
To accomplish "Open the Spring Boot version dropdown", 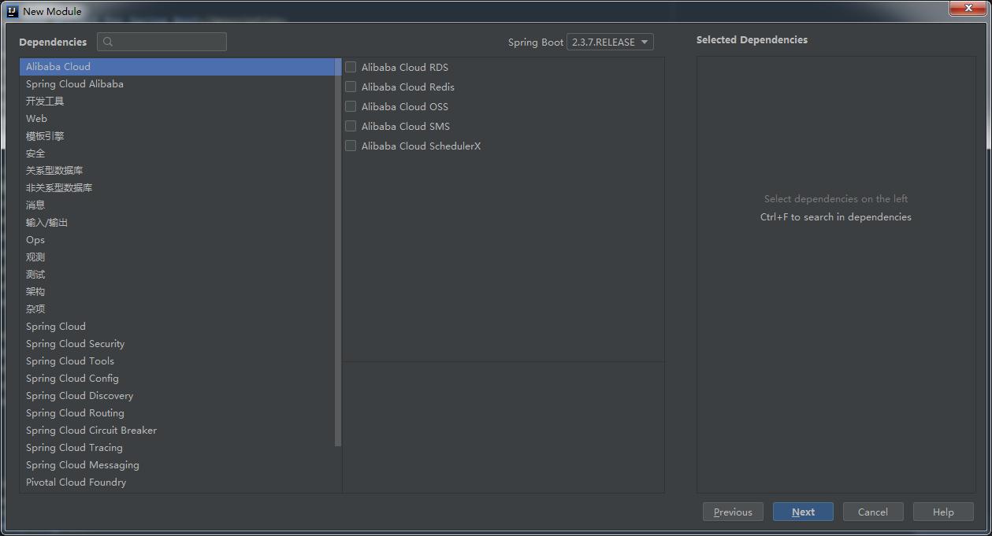I will pyautogui.click(x=610, y=42).
